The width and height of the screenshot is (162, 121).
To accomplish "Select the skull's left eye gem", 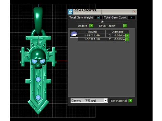I will point(34,61).
